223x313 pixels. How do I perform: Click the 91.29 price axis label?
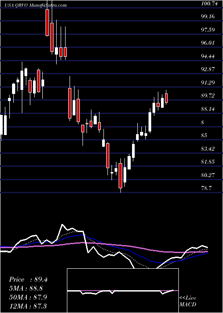(x=208, y=83)
